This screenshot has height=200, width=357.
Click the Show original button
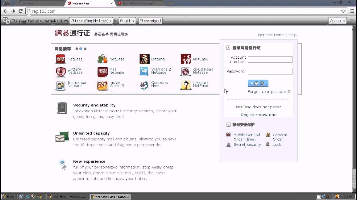[x=150, y=21]
